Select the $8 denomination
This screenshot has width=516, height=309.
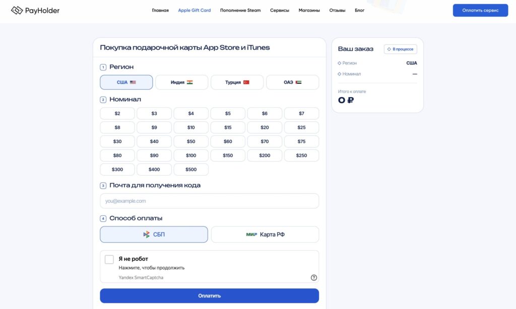pyautogui.click(x=117, y=127)
